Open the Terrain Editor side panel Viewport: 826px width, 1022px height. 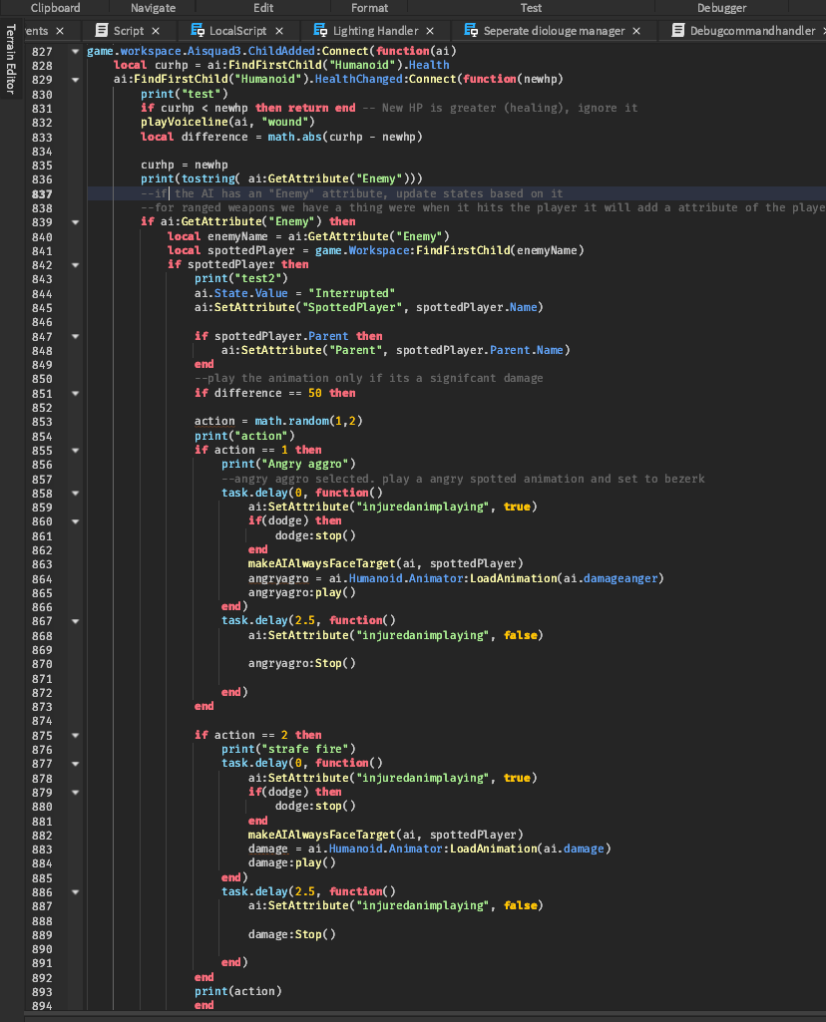pyautogui.click(x=10, y=59)
